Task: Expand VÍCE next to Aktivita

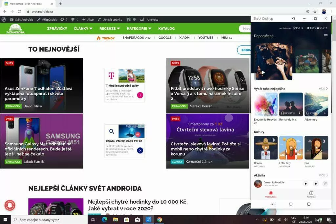Action: 323,175
